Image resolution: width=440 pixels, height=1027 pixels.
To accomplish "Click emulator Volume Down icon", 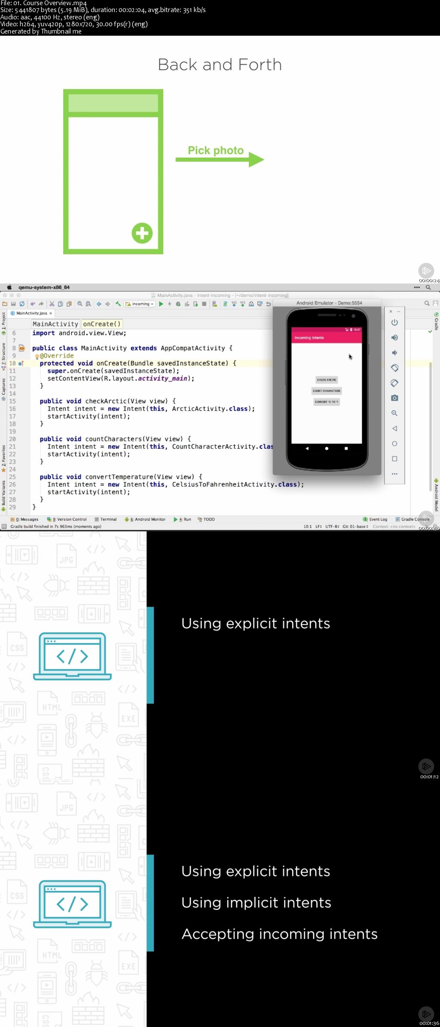I will (394, 353).
